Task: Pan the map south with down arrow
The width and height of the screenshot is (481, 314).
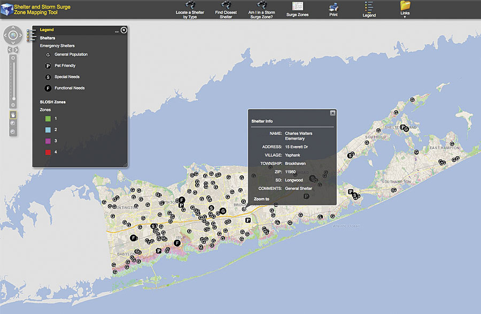Action: [13, 43]
